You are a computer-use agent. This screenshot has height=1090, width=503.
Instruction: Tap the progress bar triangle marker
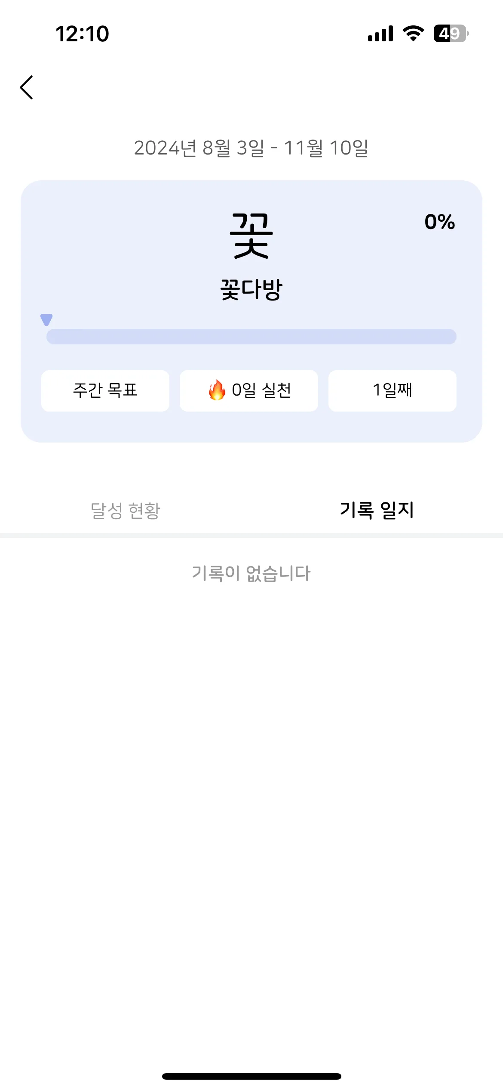pos(46,320)
